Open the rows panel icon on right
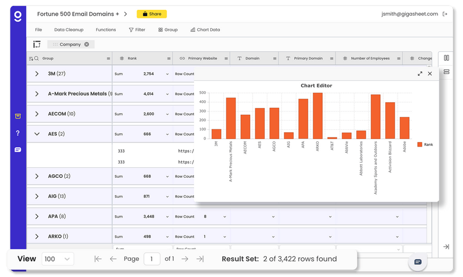 [446, 72]
